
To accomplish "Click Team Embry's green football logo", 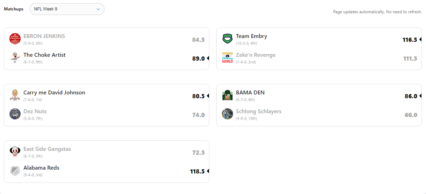I will (228, 39).
